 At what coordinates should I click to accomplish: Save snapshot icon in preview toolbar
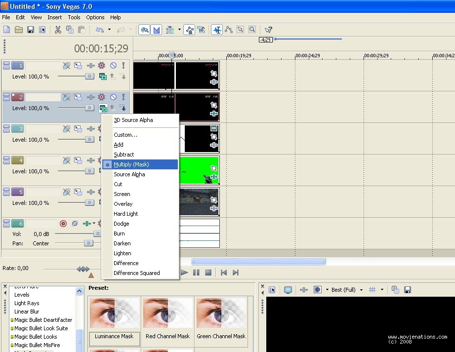coord(408,290)
